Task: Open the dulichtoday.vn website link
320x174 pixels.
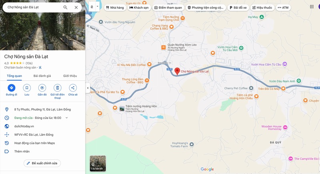Action: 24,126
